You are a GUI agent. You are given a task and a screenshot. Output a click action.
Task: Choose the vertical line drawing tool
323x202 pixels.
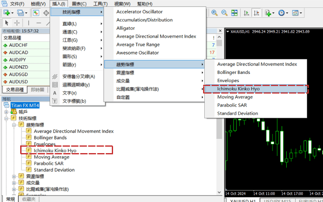(29, 23)
